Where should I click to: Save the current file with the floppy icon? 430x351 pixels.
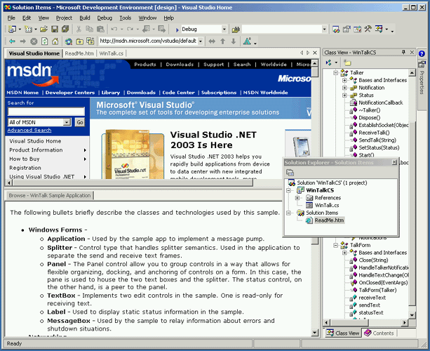click(x=55, y=29)
